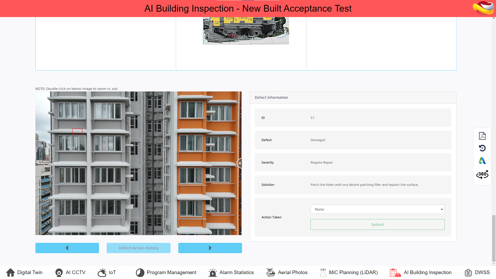Go to the previous defect image
The height and width of the screenshot is (279, 496).
[x=67, y=248]
